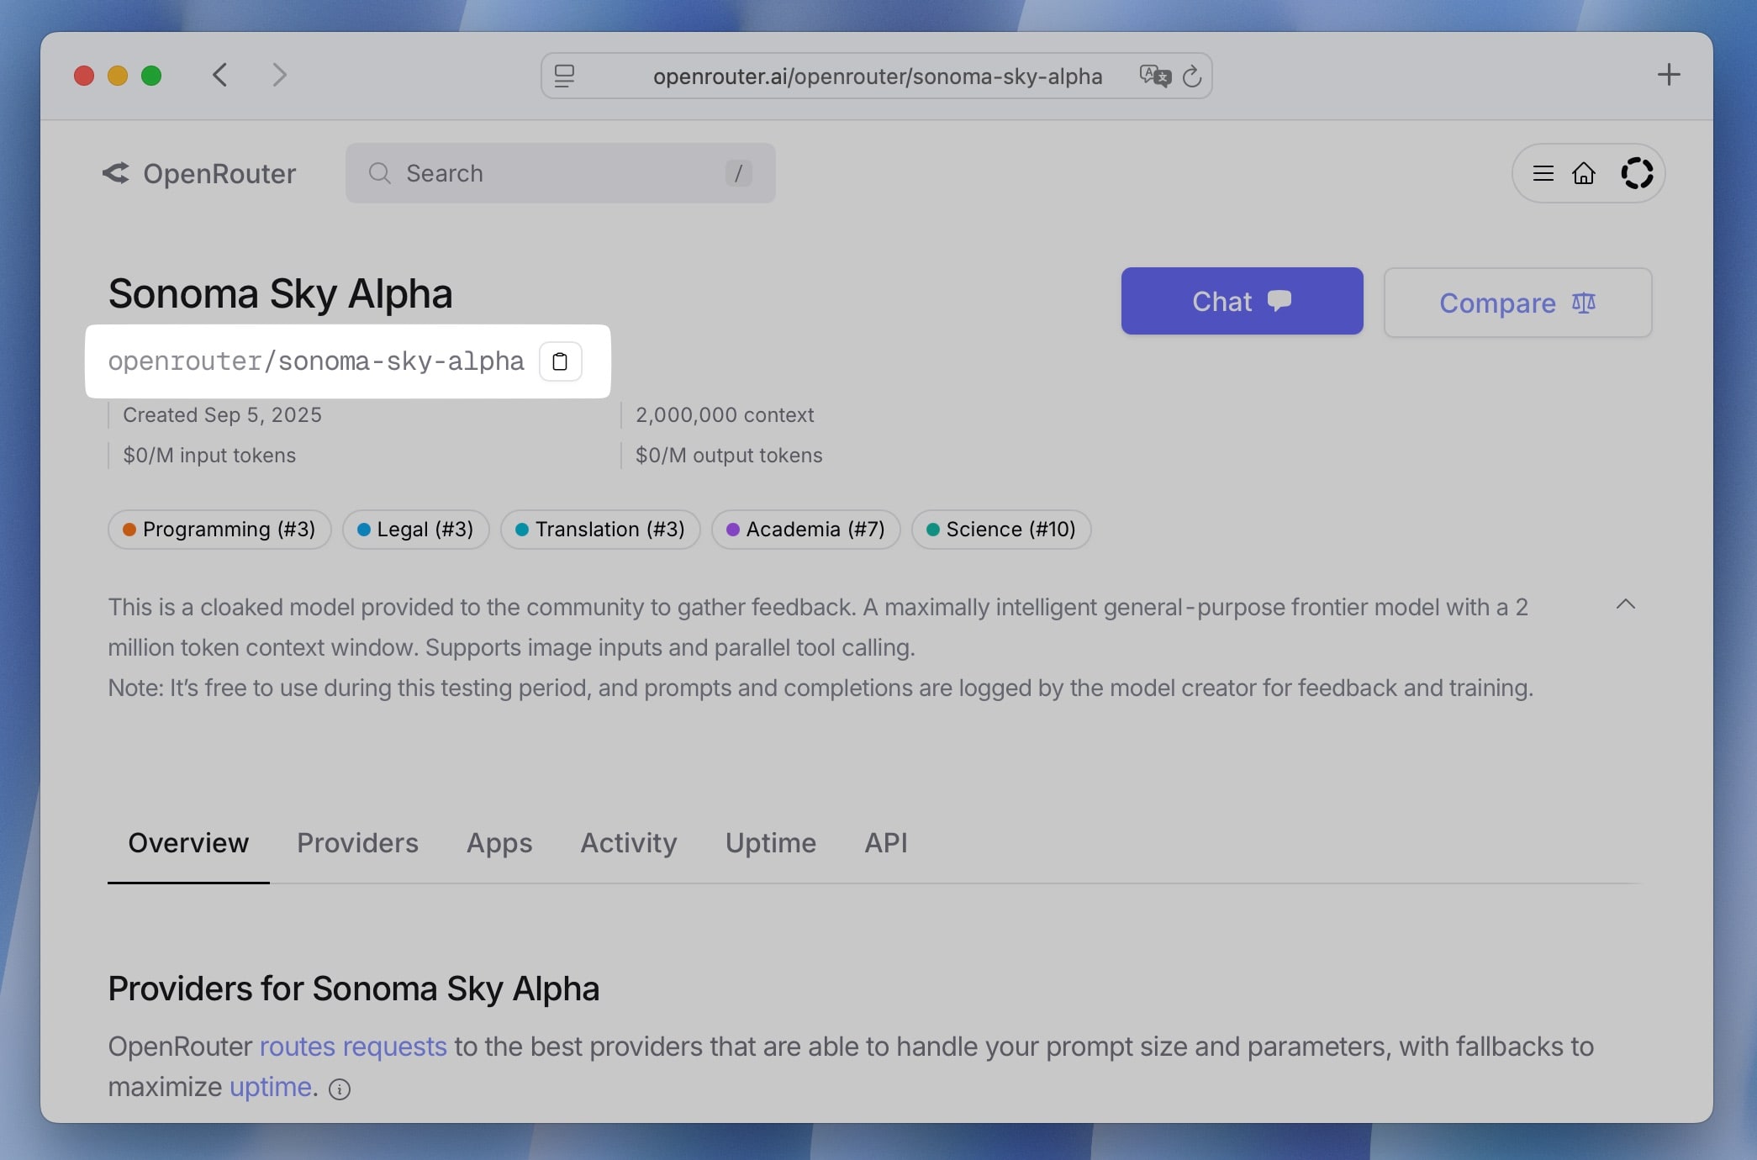The width and height of the screenshot is (1757, 1160).
Task: Open the hamburger menu icon
Action: pyautogui.click(x=1543, y=174)
